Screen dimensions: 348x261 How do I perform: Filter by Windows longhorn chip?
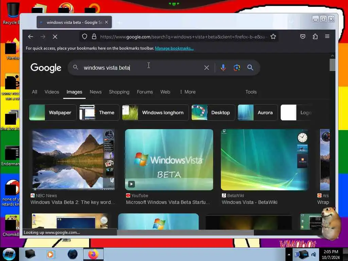pyautogui.click(x=155, y=112)
